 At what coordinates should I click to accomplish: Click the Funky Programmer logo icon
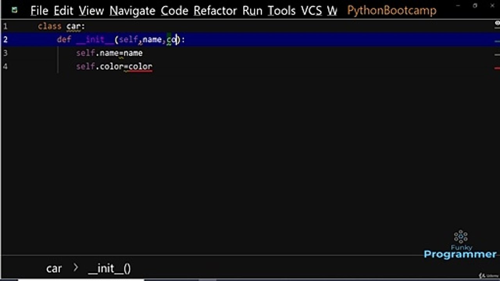tap(461, 237)
